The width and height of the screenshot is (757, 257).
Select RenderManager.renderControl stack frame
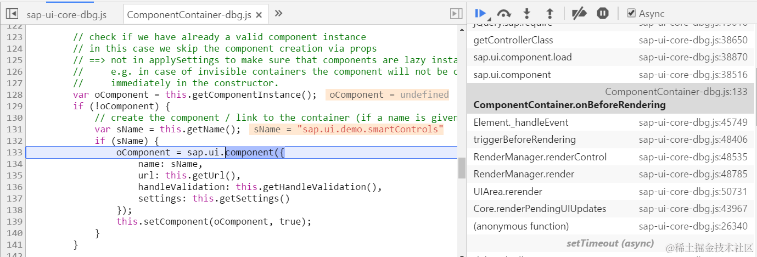tap(610, 157)
